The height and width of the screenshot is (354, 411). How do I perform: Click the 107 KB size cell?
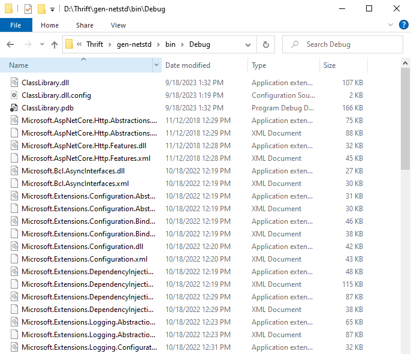click(352, 83)
